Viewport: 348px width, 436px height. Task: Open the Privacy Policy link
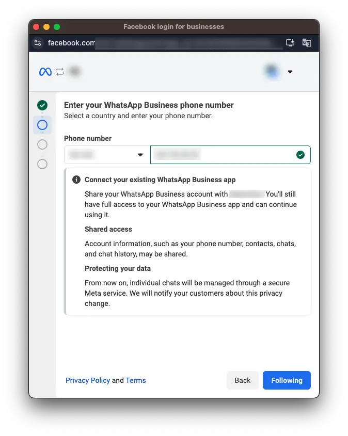(88, 380)
